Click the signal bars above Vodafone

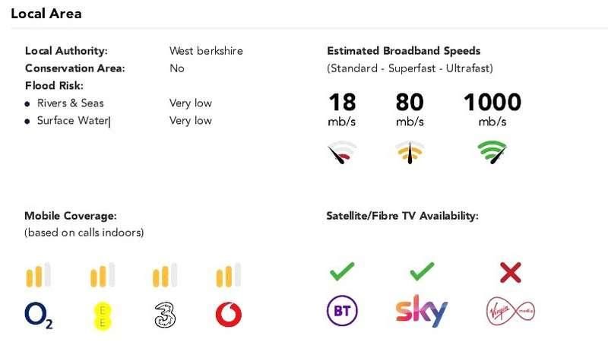click(x=229, y=275)
